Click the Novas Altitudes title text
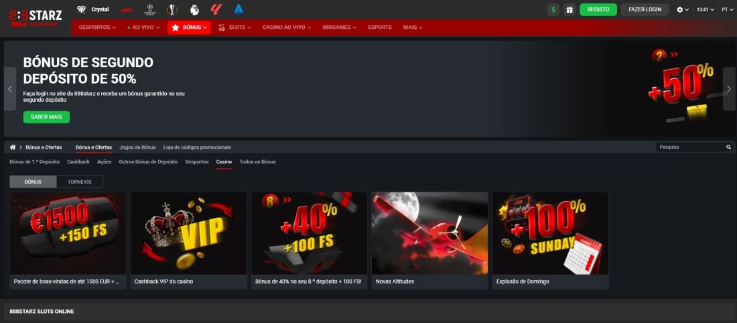Screen dimensions: 737x323 395,281
